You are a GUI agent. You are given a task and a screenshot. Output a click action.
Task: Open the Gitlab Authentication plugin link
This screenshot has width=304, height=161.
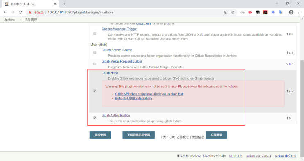pyautogui.click(x=116, y=115)
